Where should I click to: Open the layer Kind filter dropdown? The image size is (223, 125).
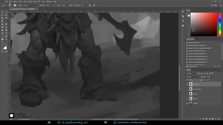coord(191,74)
